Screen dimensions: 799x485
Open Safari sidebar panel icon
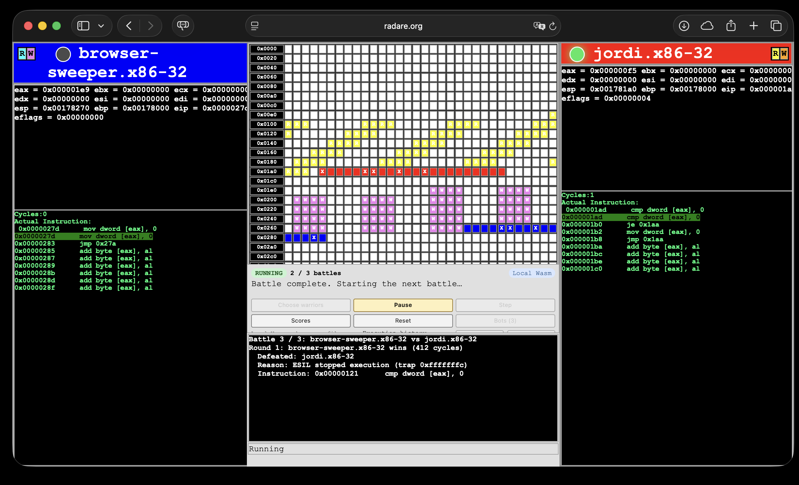coord(83,26)
